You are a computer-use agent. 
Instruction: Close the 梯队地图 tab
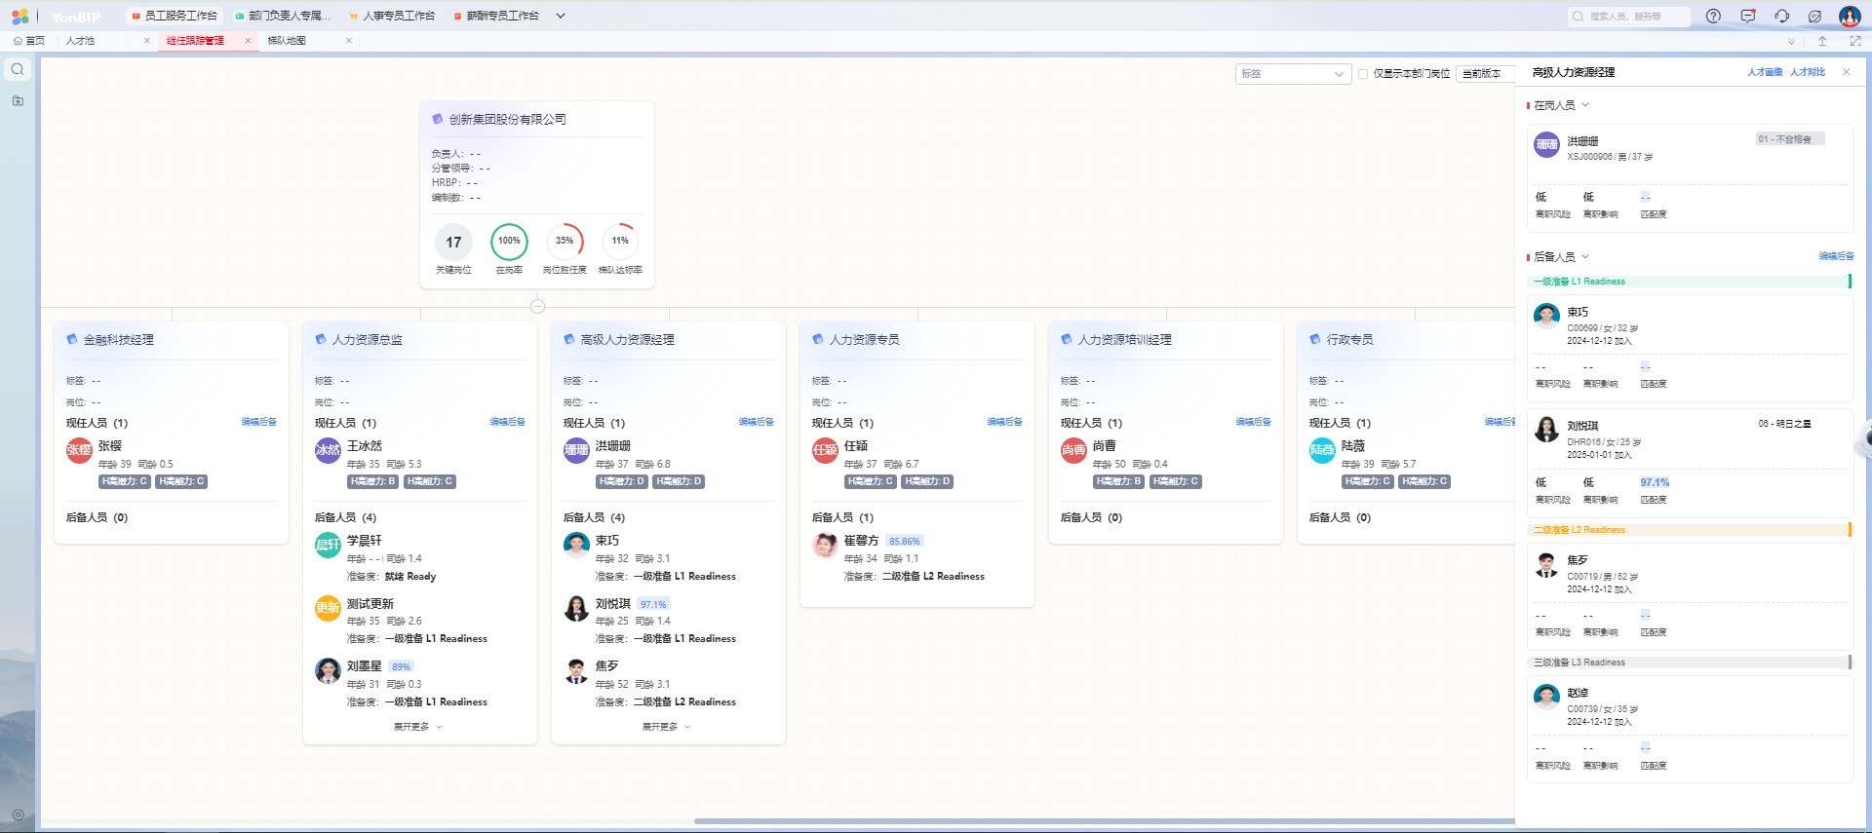click(349, 41)
